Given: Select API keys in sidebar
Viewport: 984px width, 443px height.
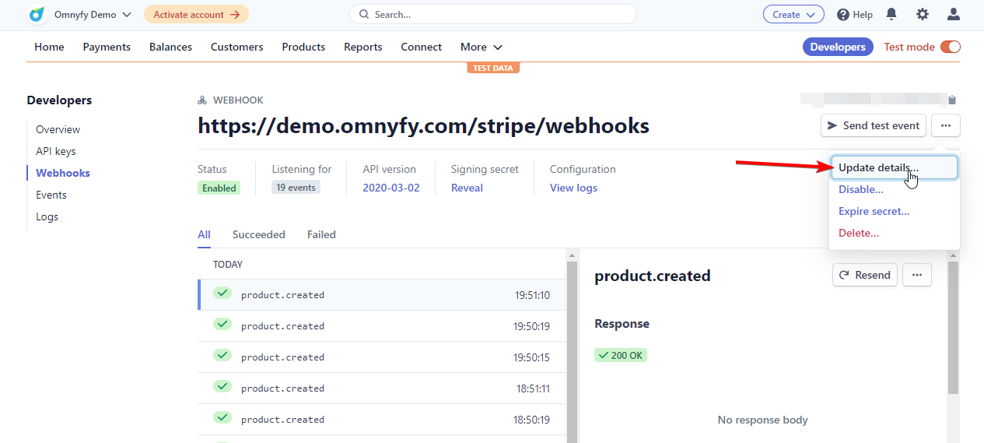Looking at the screenshot, I should tap(55, 151).
